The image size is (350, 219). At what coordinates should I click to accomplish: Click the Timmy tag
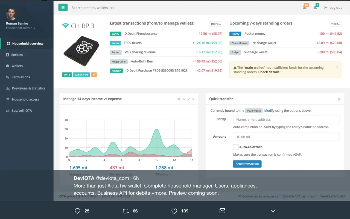click(x=235, y=34)
